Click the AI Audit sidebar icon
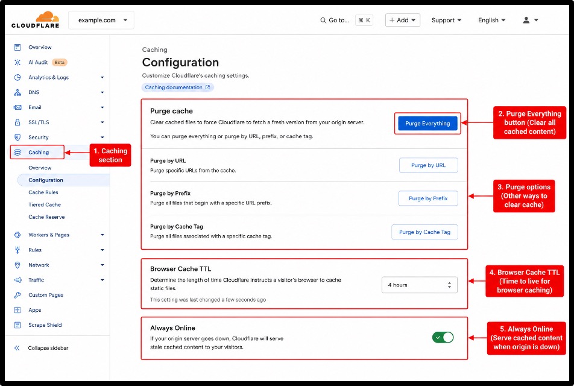Screen dimensions: 574x386 (x=17, y=62)
